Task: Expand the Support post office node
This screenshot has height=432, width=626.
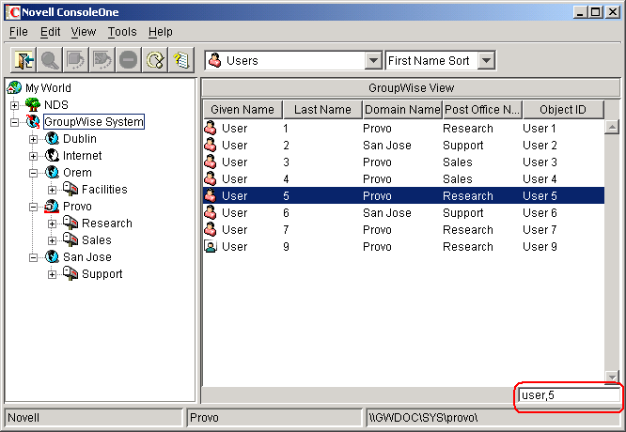Action: [52, 274]
